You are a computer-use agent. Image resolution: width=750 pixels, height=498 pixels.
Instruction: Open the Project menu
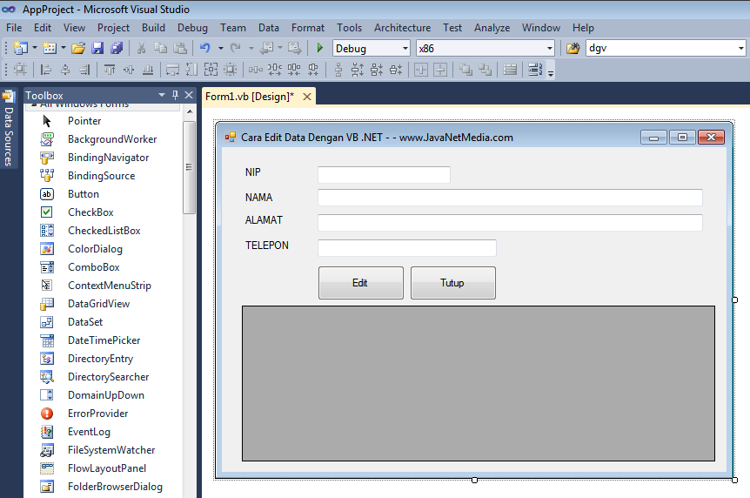(113, 28)
